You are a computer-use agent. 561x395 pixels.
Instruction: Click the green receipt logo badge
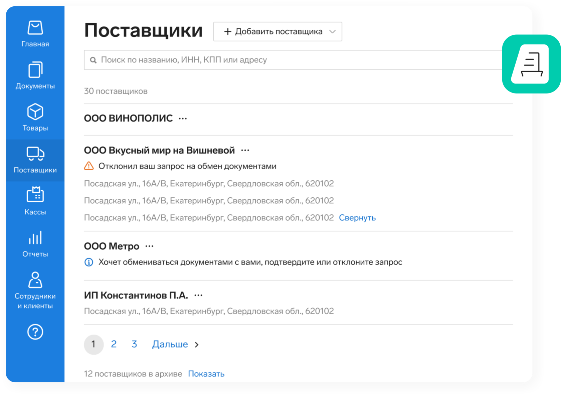coord(531,64)
